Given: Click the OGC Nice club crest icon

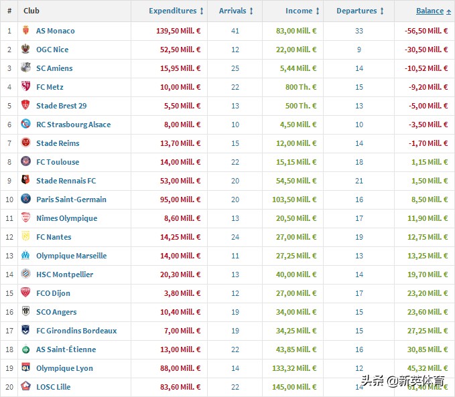Looking at the screenshot, I should coord(26,50).
